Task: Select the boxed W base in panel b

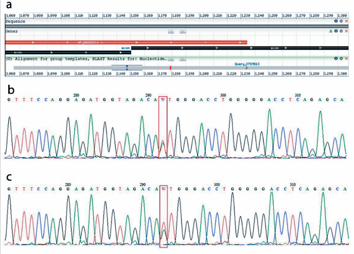Action: click(164, 99)
